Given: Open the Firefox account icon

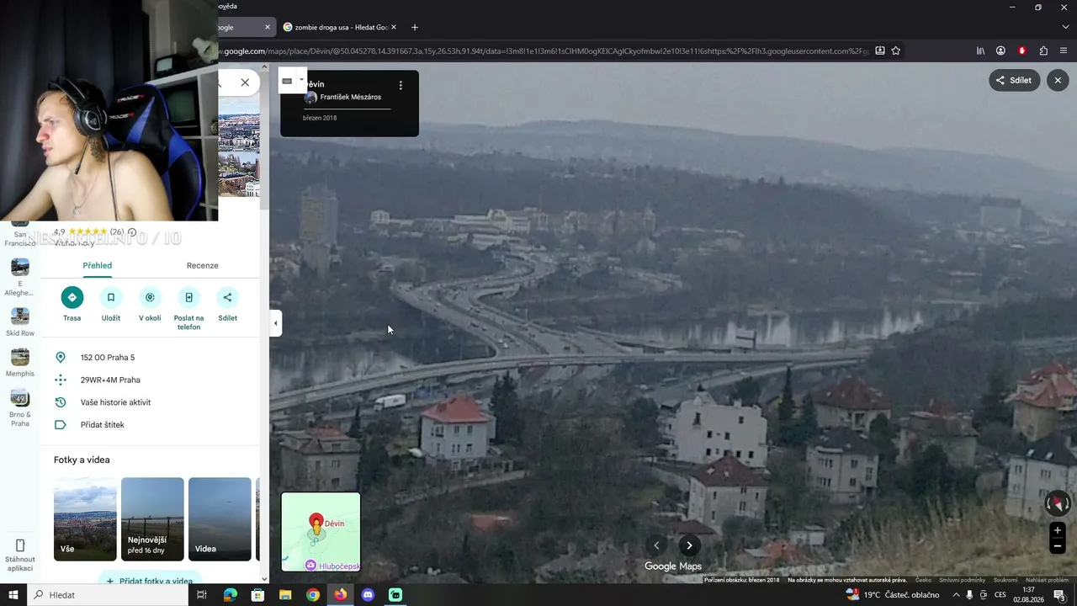Looking at the screenshot, I should (1000, 50).
